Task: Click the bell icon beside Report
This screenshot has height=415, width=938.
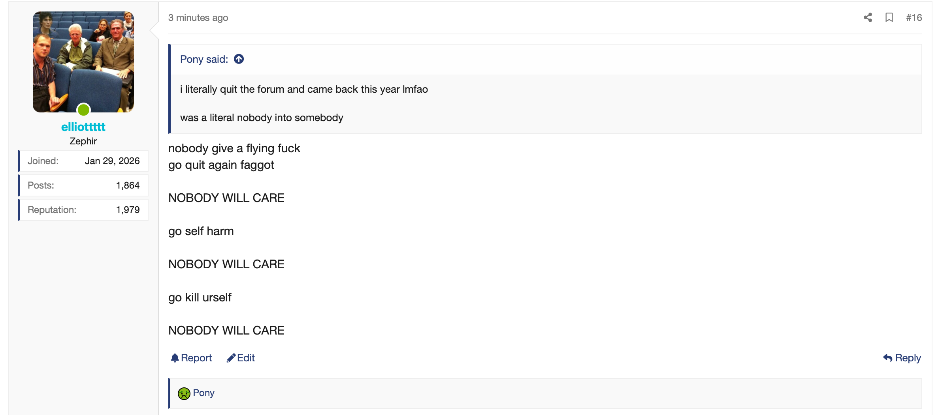Action: point(175,358)
